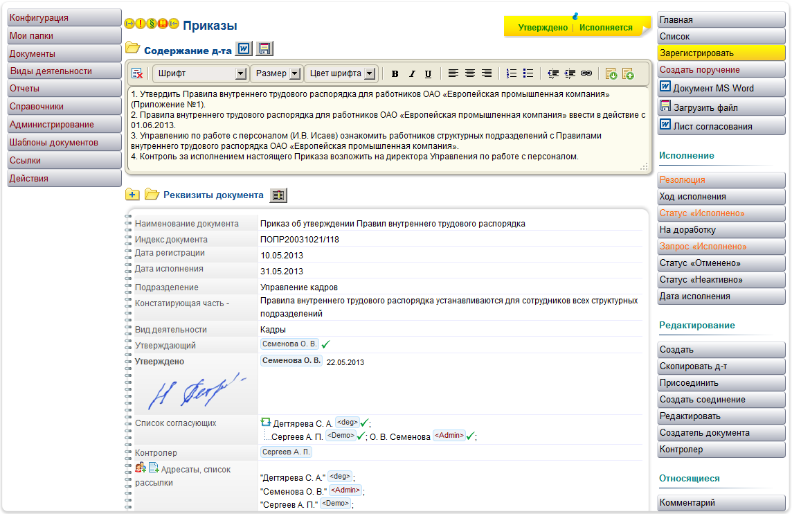Select the paragraph (§) icon next to Приказы
Screen dimensions: 792x514
151,24
